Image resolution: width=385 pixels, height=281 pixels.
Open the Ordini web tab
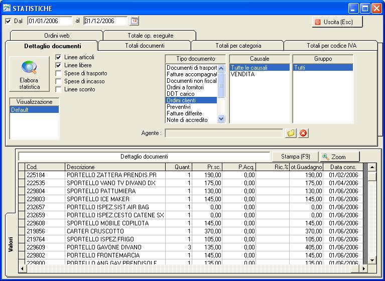tap(56, 36)
